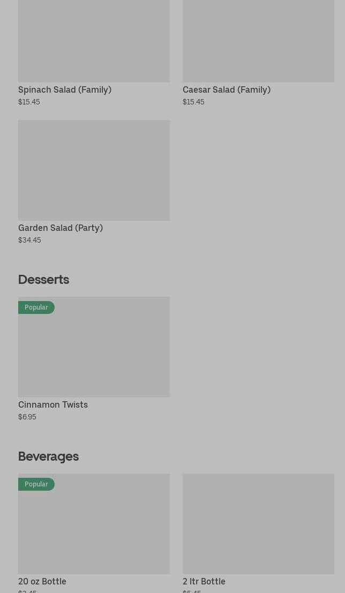Open the 2 ltr Bottle item image
The image size is (345, 593).
click(258, 524)
